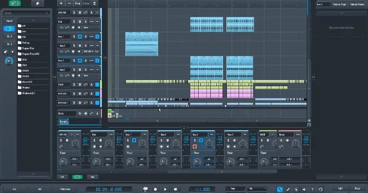Image resolution: width=368 pixels, height=193 pixels.
Task: Expand the LOW END track chevrons
Action: click(x=97, y=13)
